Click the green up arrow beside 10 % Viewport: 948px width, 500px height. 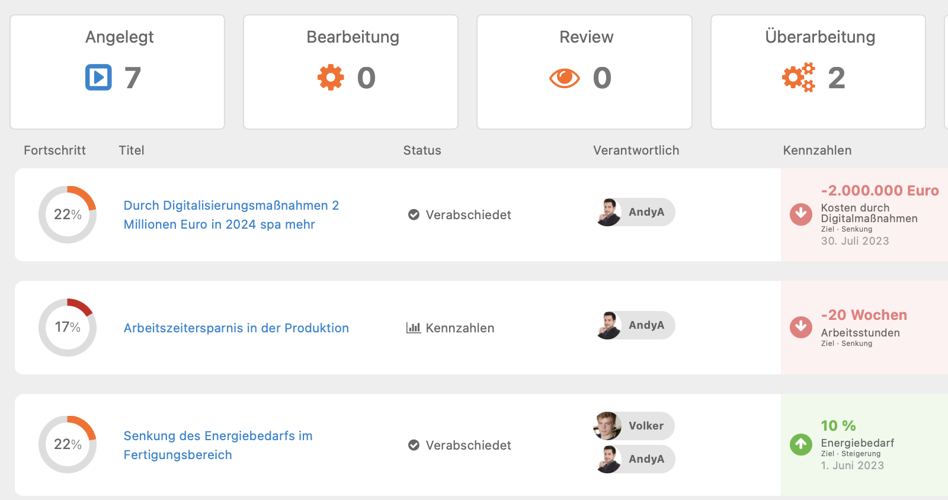801,444
